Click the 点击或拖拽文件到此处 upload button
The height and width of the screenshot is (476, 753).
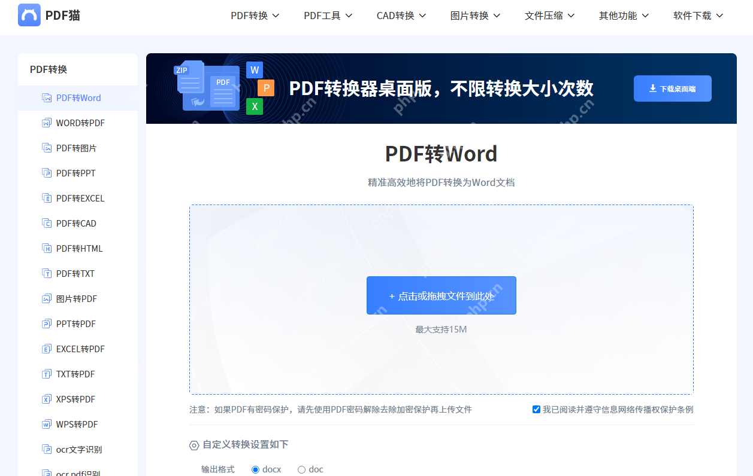coord(441,295)
